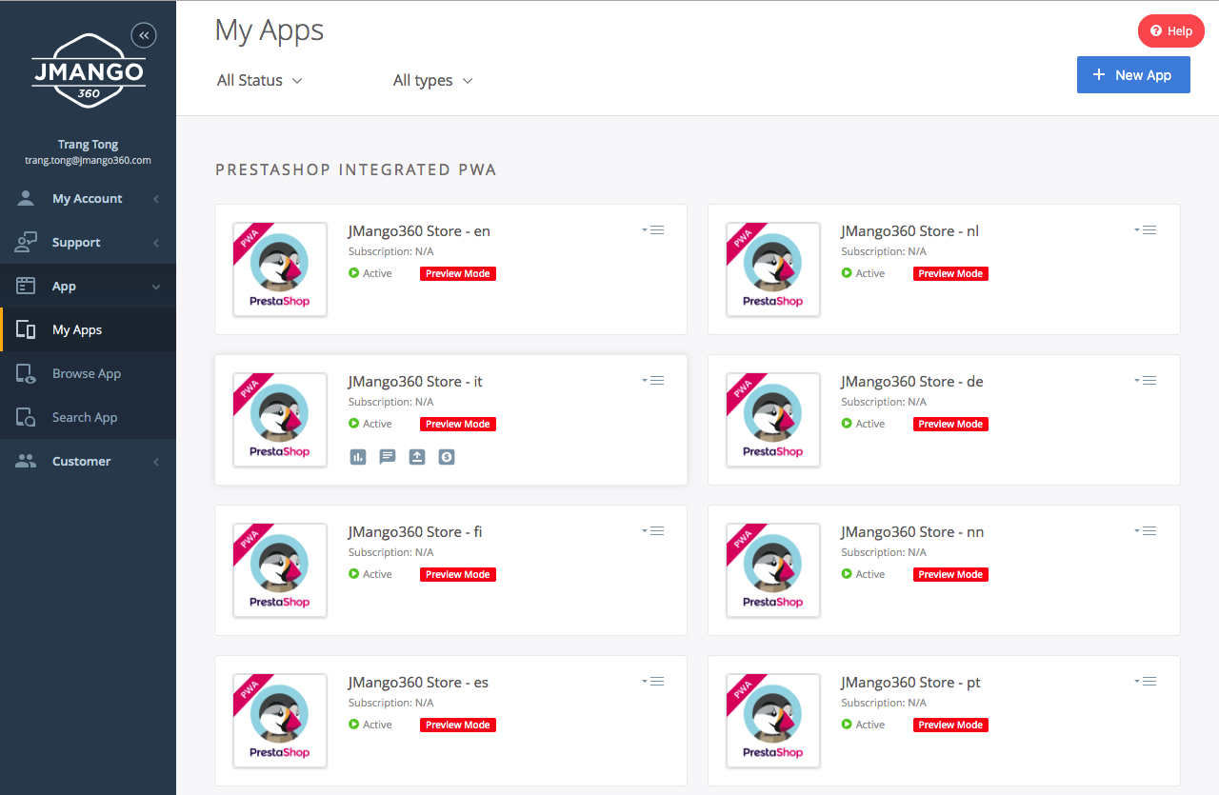This screenshot has height=795, width=1219.
Task: Click the My Apps devices icon
Action: 26,329
